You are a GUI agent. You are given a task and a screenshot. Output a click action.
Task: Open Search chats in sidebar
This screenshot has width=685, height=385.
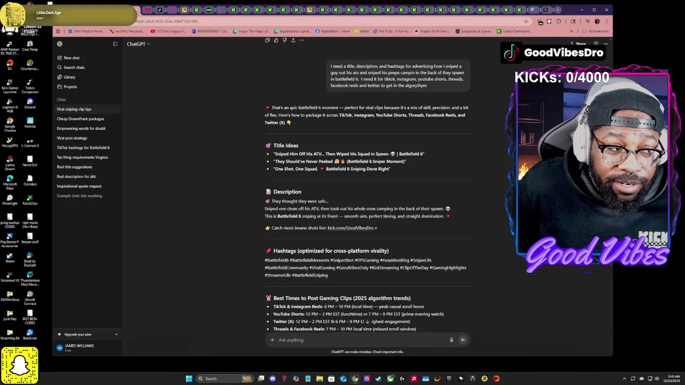tap(70, 67)
